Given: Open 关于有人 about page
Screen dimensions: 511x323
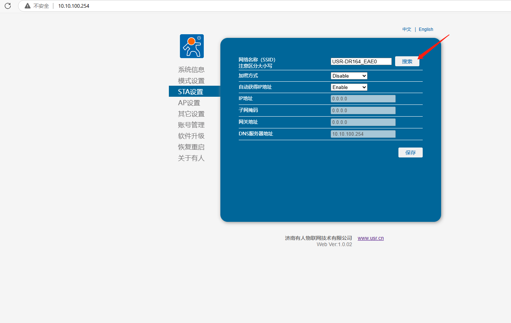Looking at the screenshot, I should 191,158.
